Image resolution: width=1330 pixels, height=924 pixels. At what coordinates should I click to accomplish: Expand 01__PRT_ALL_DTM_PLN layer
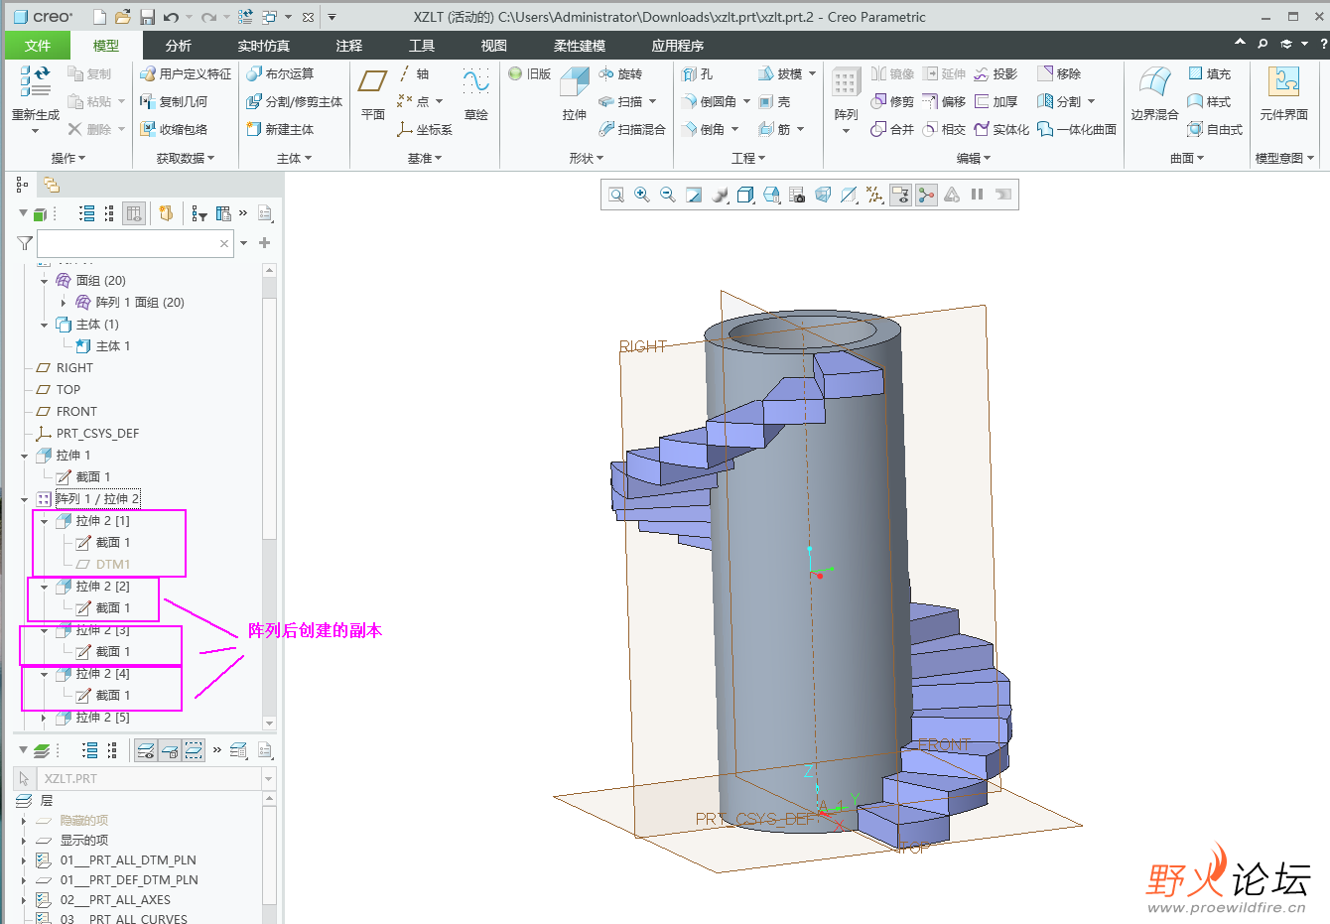tap(24, 860)
